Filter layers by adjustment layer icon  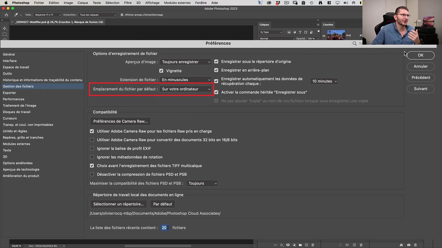coord(294,32)
